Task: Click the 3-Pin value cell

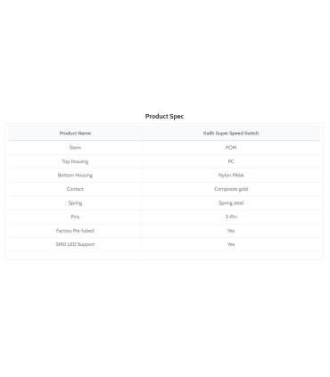Action: (231, 217)
